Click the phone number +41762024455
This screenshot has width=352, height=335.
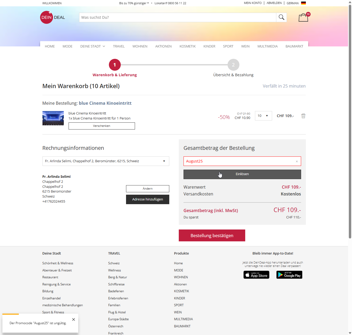point(54,202)
